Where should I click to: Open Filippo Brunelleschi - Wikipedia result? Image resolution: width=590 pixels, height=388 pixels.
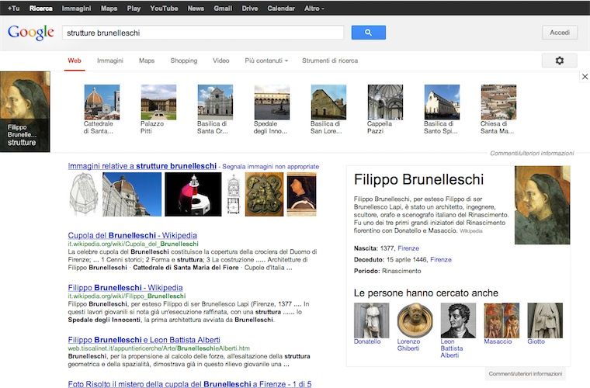125,288
